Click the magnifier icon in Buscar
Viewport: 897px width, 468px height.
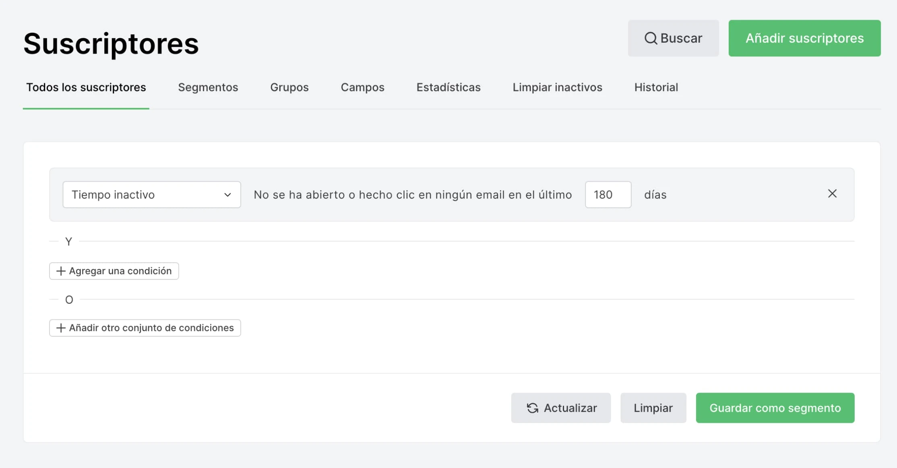[651, 38]
